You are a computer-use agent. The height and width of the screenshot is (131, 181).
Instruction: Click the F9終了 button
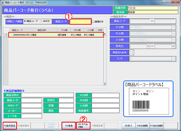[129, 126]
